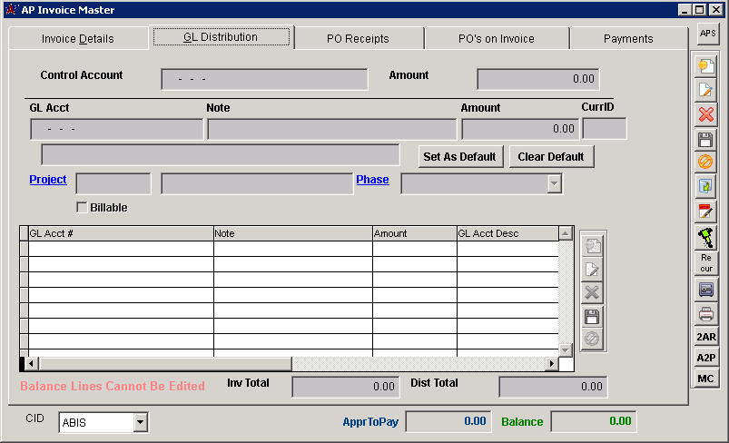Viewport: 729px width, 443px height.
Task: Click the new record icon in right toolbar
Action: [x=706, y=66]
